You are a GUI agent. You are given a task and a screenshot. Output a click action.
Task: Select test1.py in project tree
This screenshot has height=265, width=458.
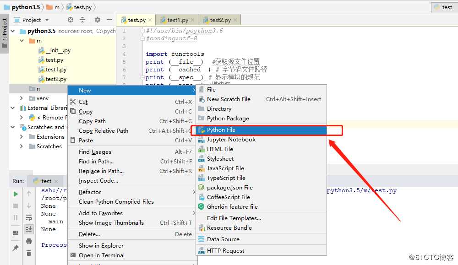coord(52,70)
